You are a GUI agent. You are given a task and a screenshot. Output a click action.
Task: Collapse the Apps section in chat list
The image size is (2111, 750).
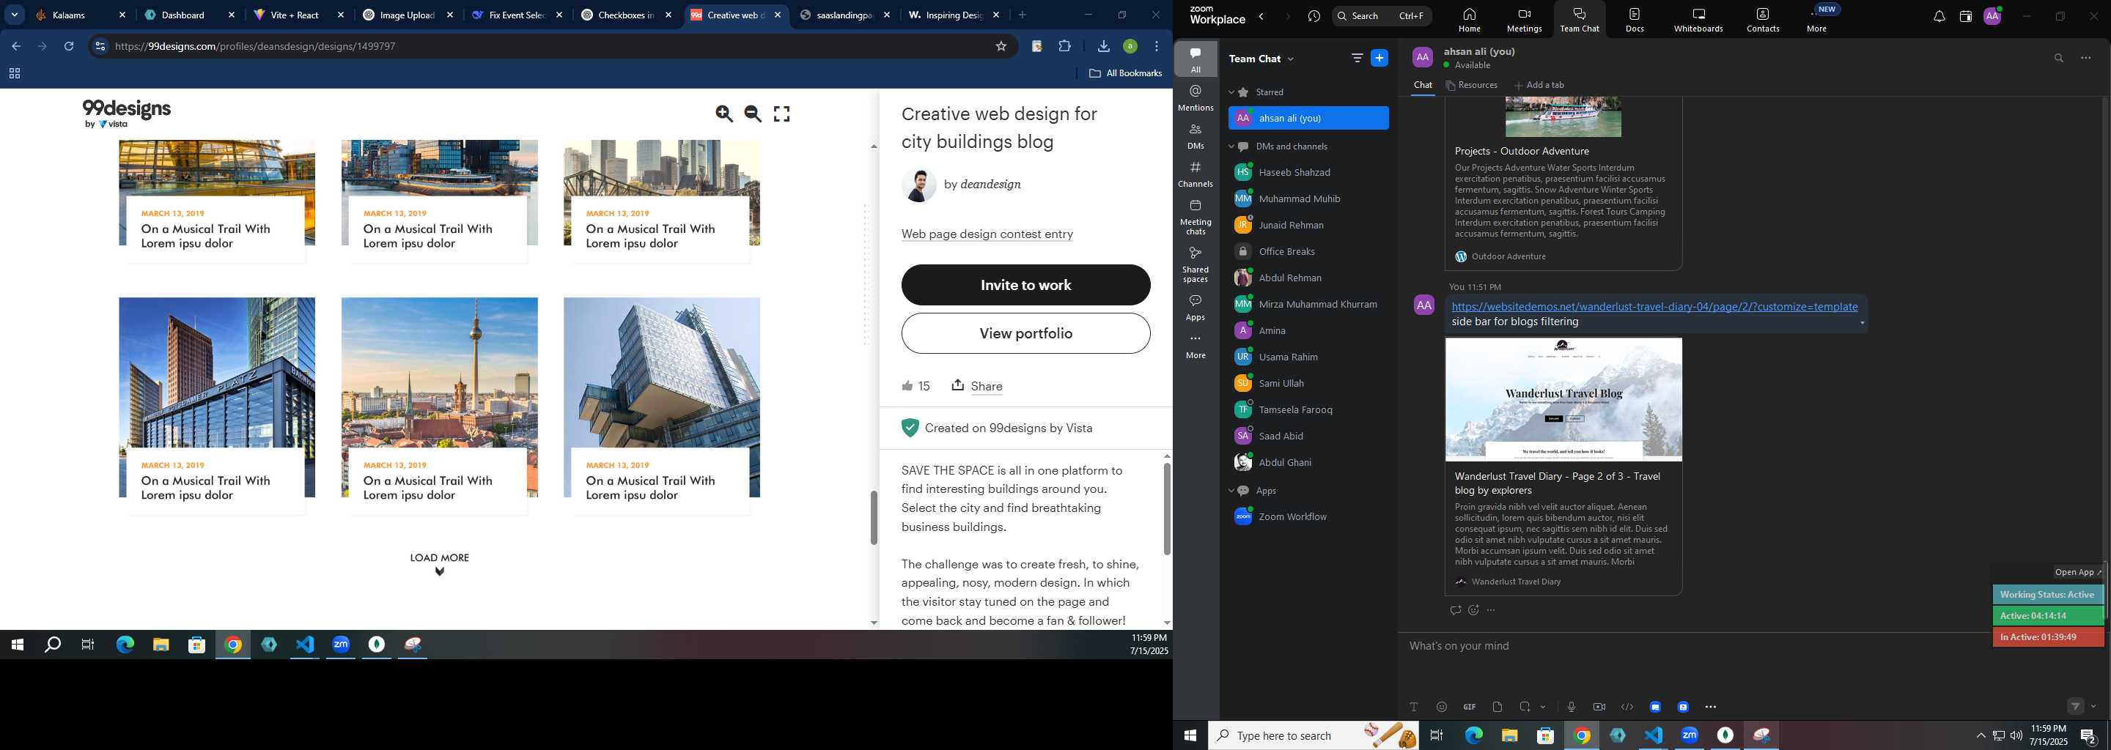[1231, 491]
